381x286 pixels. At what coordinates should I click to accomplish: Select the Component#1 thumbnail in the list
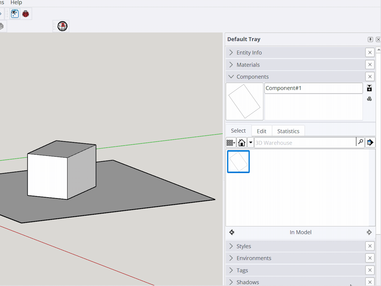point(238,161)
